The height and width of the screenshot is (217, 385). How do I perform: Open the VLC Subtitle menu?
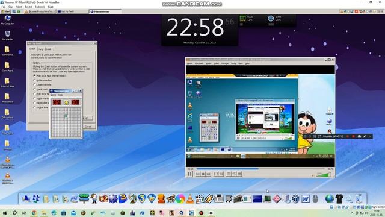[x=224, y=63]
